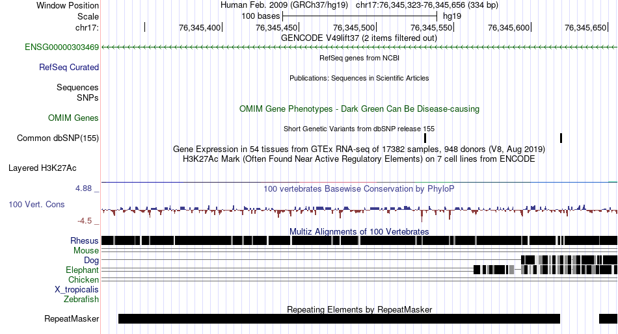The height and width of the screenshot is (334, 618).
Task: Click the GENCODE V49lift37 track title
Action: (358, 38)
